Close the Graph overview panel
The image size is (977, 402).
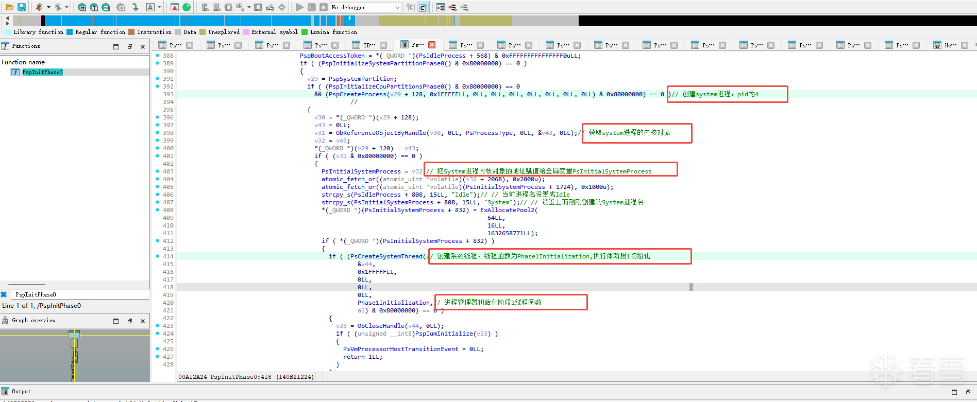143,321
